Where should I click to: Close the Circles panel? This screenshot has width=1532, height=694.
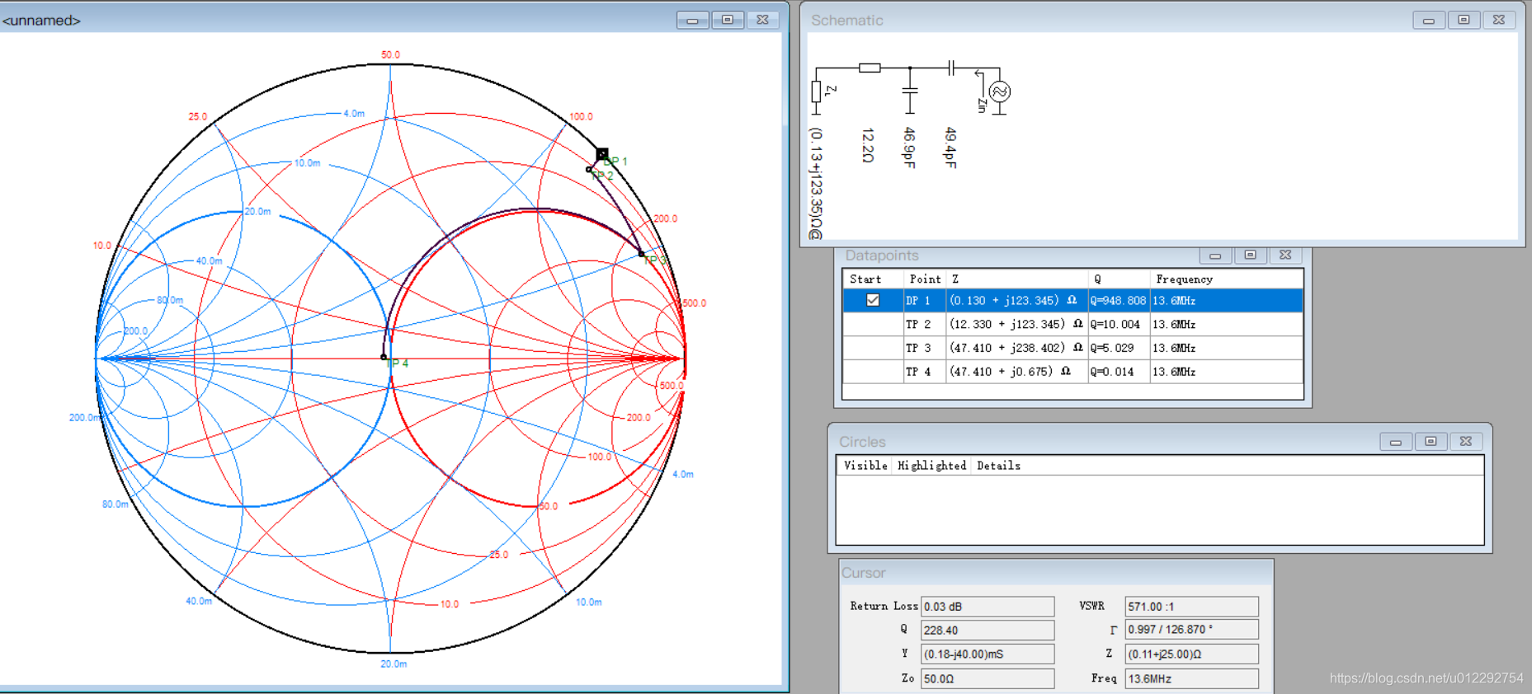[1466, 442]
